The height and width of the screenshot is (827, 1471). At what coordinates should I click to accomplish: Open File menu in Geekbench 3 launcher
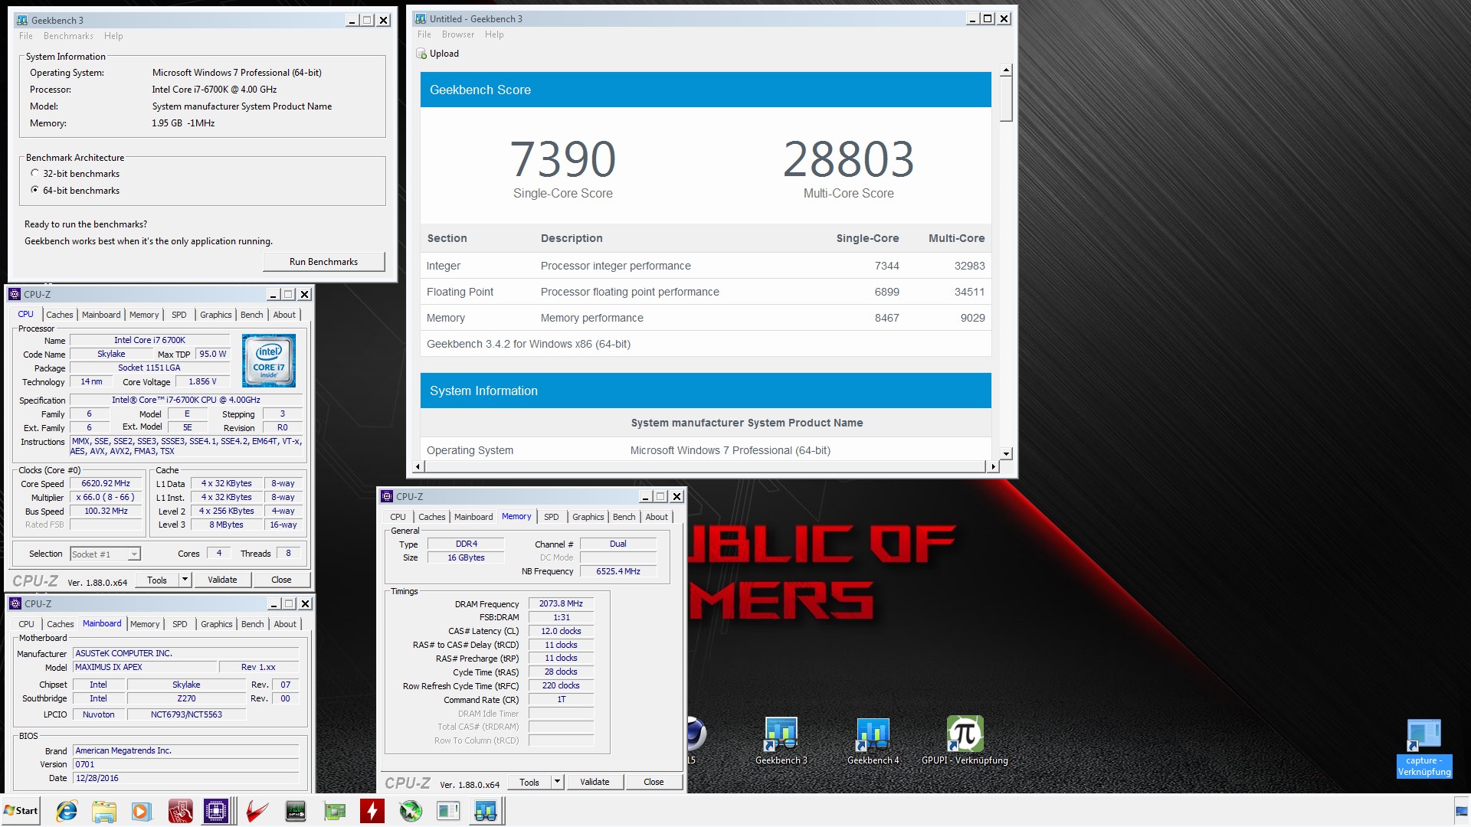point(26,36)
